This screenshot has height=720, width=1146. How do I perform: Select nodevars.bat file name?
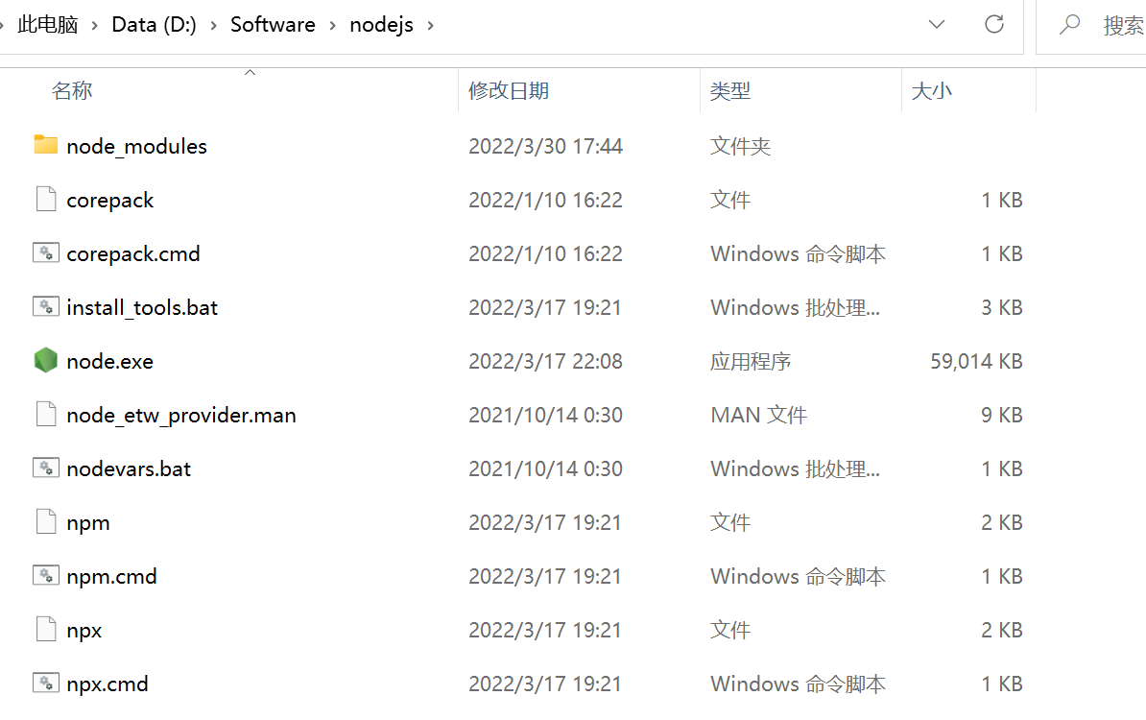click(x=129, y=468)
